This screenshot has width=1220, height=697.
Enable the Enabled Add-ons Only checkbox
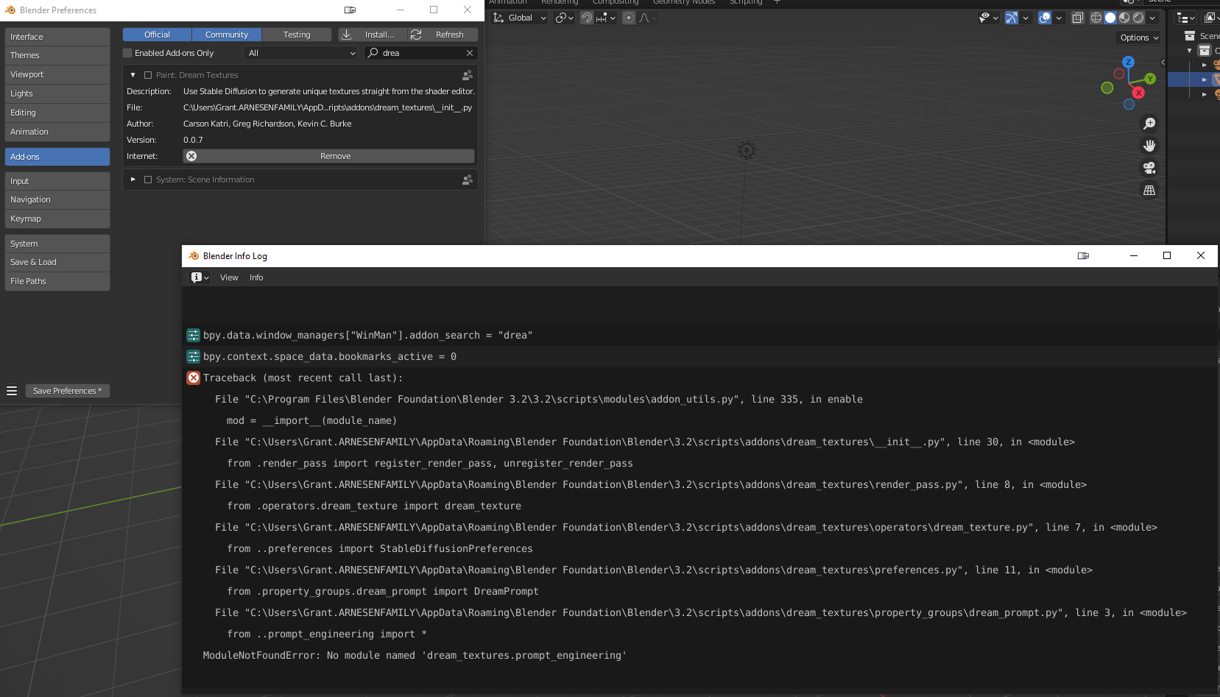coord(128,52)
